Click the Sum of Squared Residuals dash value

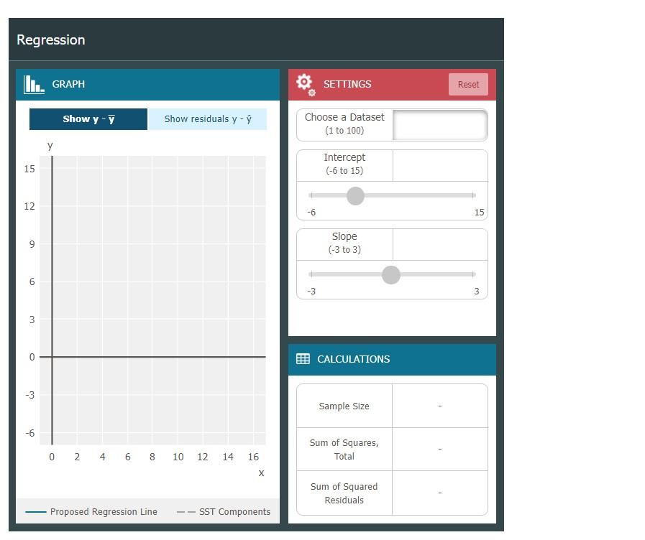click(x=440, y=493)
